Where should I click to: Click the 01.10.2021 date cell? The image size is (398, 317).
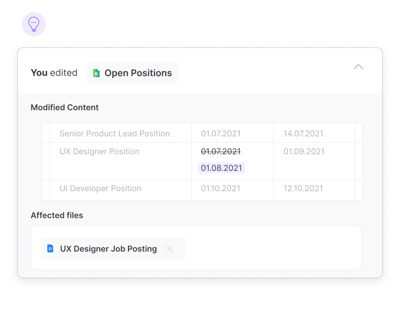221,189
